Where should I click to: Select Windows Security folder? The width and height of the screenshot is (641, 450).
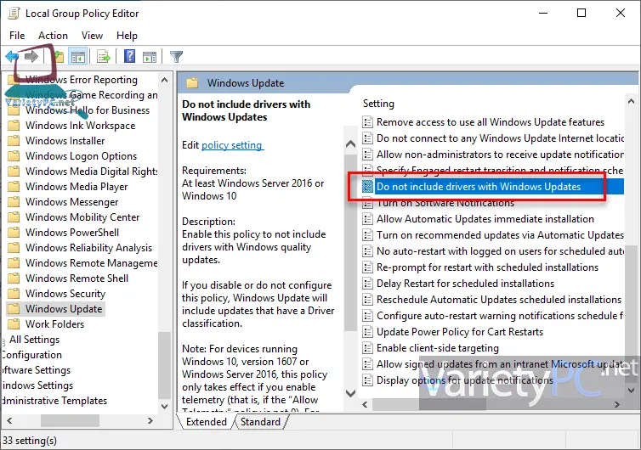[65, 294]
